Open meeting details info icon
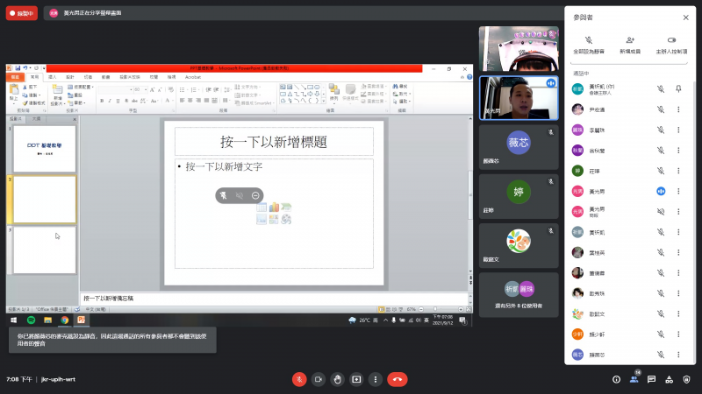The height and width of the screenshot is (394, 702). pyautogui.click(x=617, y=379)
